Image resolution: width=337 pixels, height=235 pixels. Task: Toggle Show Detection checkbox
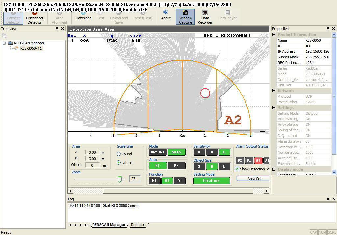237,169
